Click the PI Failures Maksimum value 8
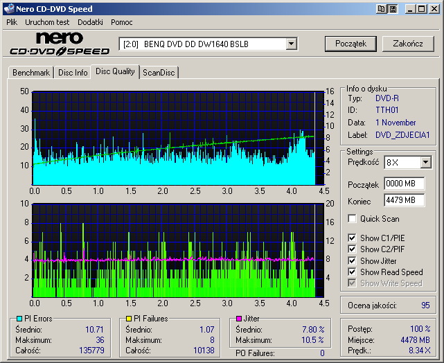The image size is (444, 363). coord(212,339)
